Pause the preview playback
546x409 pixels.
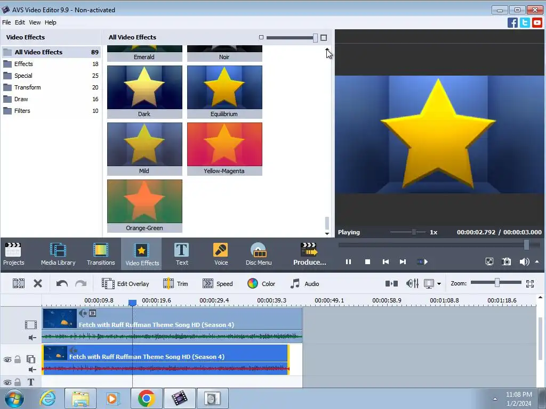348,262
